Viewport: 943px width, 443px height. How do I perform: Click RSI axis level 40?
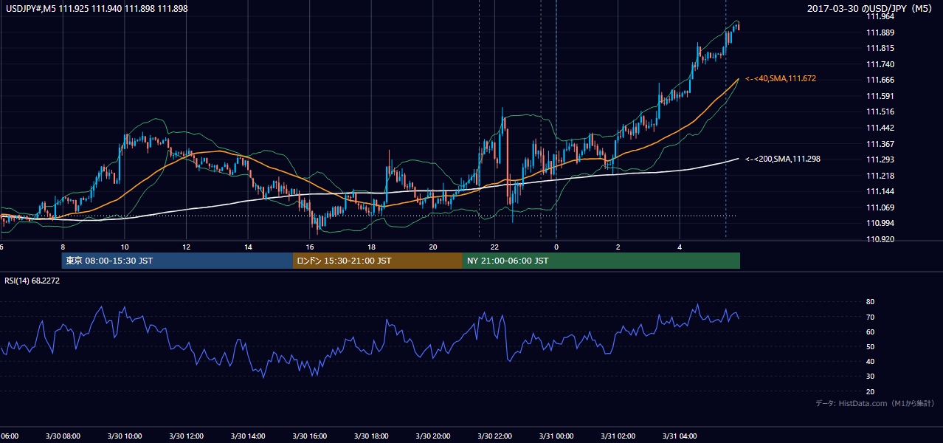point(870,361)
